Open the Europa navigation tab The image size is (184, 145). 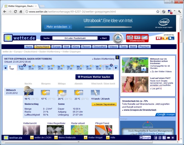tap(56, 47)
